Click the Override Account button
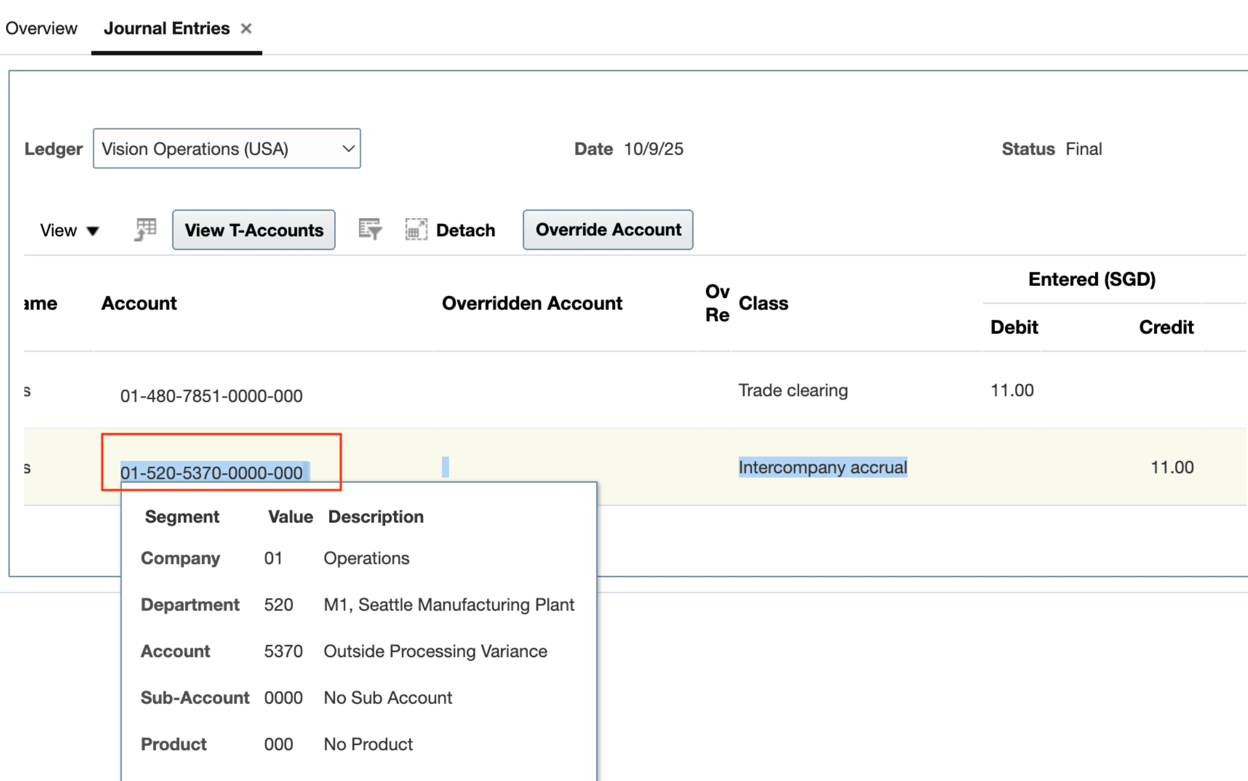Image resolution: width=1248 pixels, height=781 pixels. point(607,229)
